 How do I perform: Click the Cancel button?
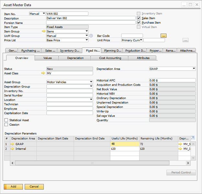pos(34,187)
